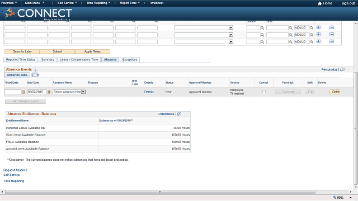The image size is (358, 201).
Task: Click the first row MDJUD field
Action: [302, 27]
